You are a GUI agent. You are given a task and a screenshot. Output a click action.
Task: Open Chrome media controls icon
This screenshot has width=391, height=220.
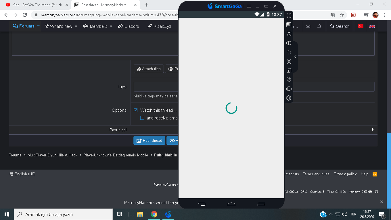366,15
